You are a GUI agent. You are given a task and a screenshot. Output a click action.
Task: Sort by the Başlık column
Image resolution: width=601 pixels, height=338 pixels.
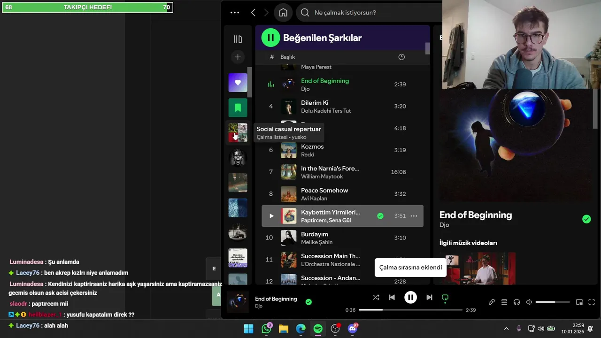288,57
